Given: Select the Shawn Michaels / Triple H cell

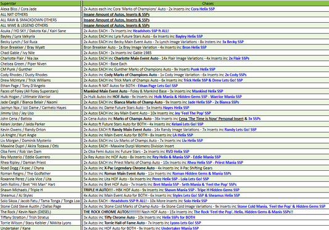Looking at the screenshot, I should click(40, 190).
